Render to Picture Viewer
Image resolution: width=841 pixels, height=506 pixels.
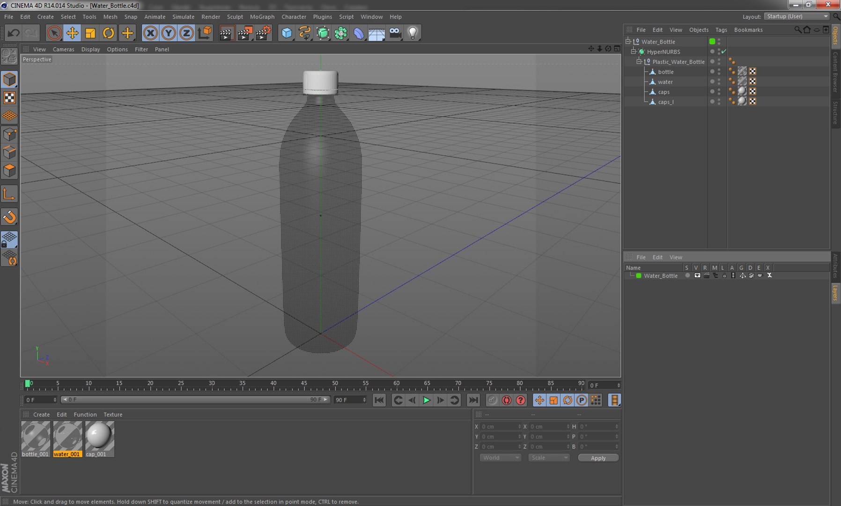point(245,33)
